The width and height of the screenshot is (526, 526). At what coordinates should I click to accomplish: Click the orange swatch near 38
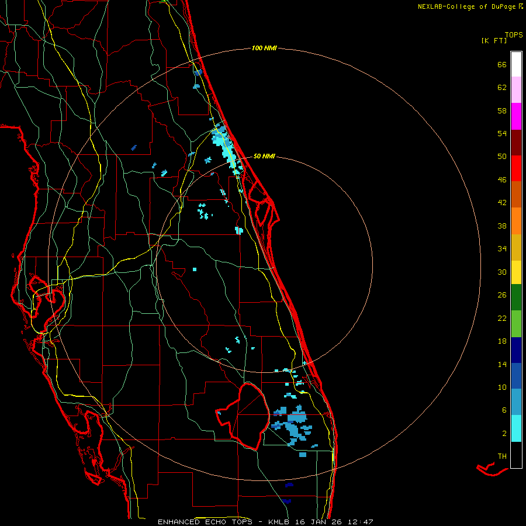point(516,221)
